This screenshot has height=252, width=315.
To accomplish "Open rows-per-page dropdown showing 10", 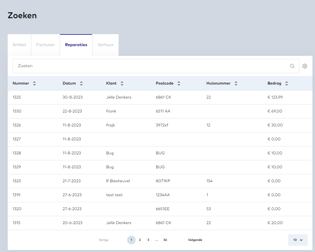I will click(x=298, y=240).
